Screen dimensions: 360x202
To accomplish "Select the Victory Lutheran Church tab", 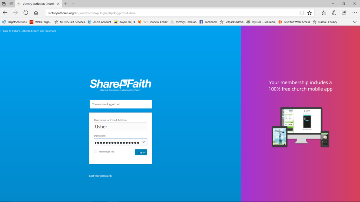I will 38,4.
